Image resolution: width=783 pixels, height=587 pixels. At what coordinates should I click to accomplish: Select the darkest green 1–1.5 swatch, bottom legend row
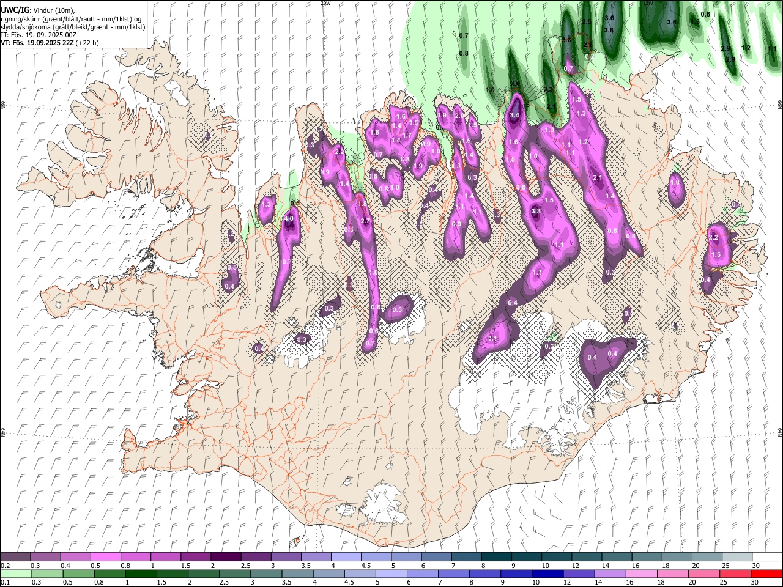pos(141,574)
